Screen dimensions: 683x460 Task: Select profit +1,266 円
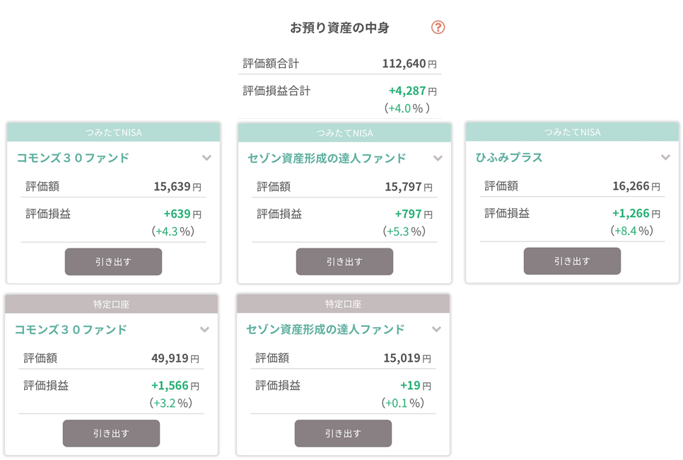pos(636,213)
